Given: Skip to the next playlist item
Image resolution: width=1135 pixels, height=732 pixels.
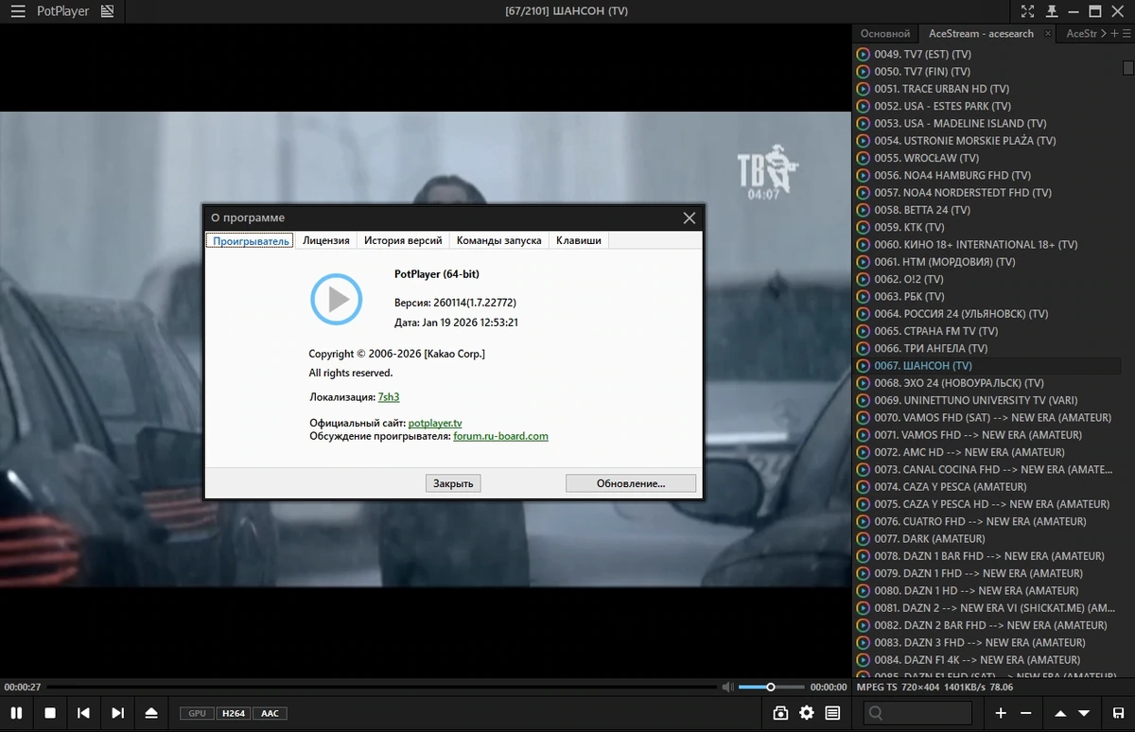Looking at the screenshot, I should [117, 713].
